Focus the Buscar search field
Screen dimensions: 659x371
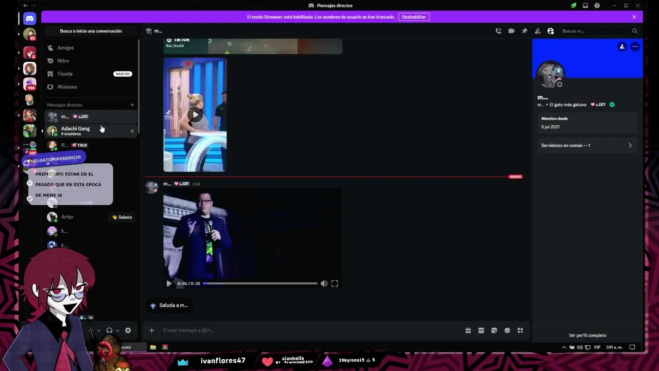coord(599,31)
